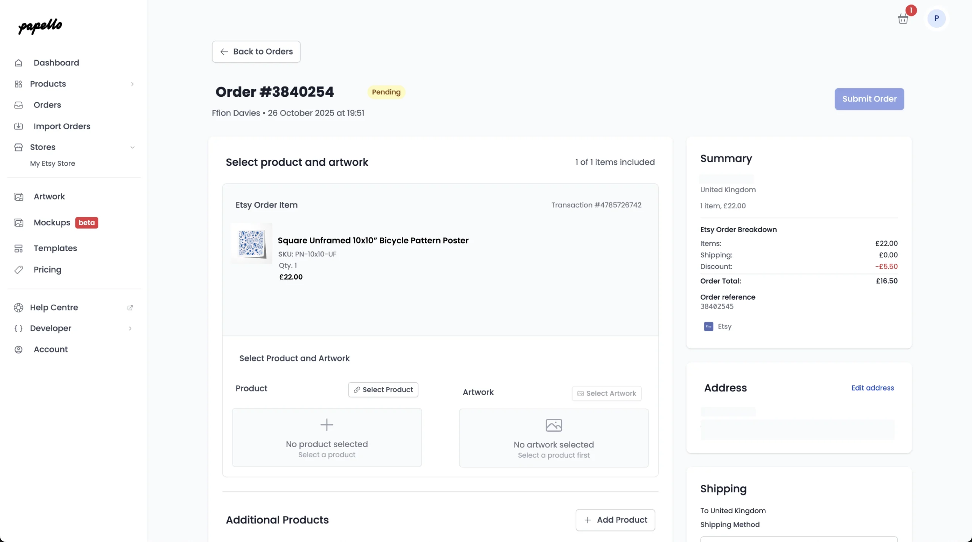
Task: Click the Pricing tag icon
Action: [x=19, y=270]
